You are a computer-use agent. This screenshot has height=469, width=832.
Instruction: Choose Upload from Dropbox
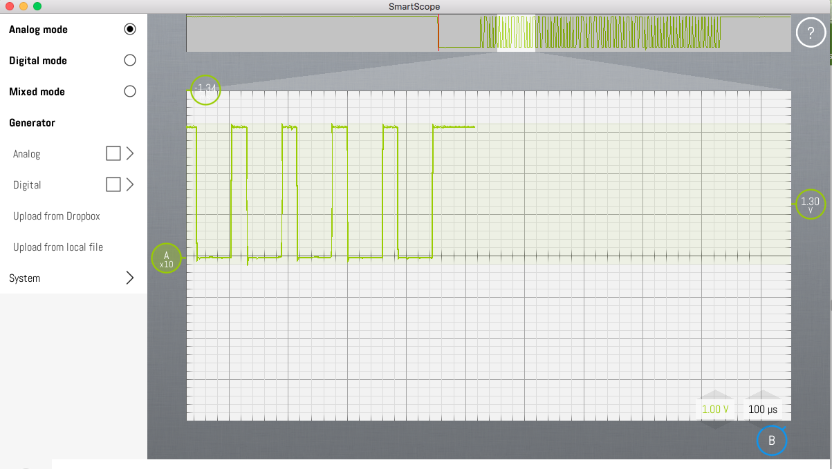pyautogui.click(x=57, y=216)
